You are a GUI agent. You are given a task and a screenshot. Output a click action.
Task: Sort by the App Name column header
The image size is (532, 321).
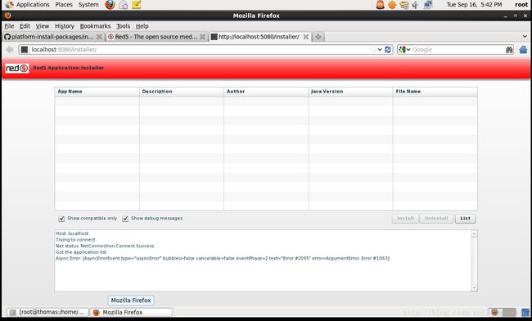pyautogui.click(x=97, y=92)
